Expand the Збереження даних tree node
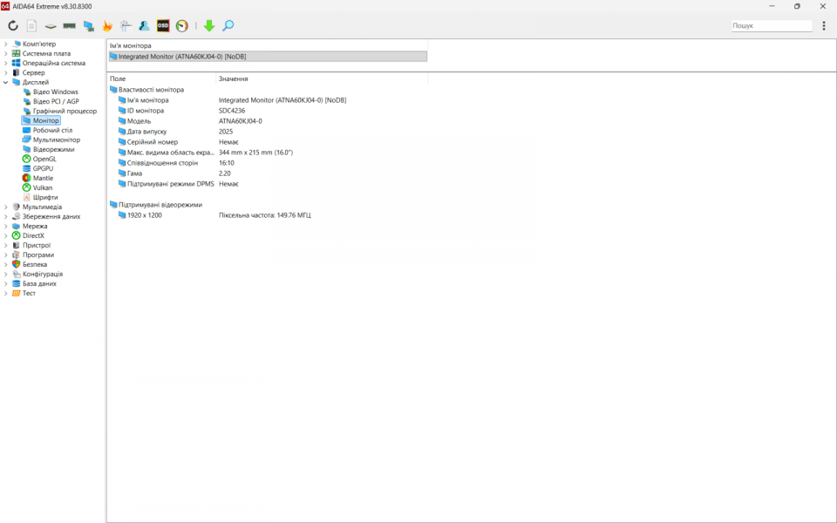Screen dimensions: 837x523 pos(5,217)
